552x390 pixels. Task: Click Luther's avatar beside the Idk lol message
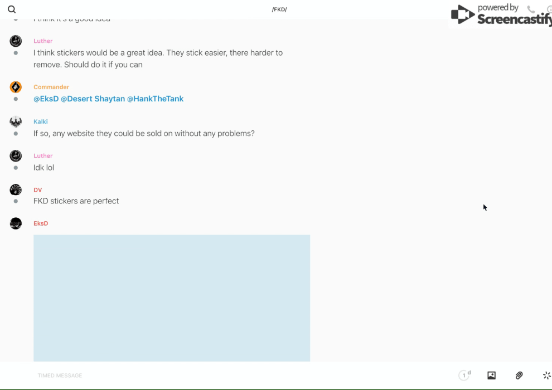pyautogui.click(x=16, y=156)
